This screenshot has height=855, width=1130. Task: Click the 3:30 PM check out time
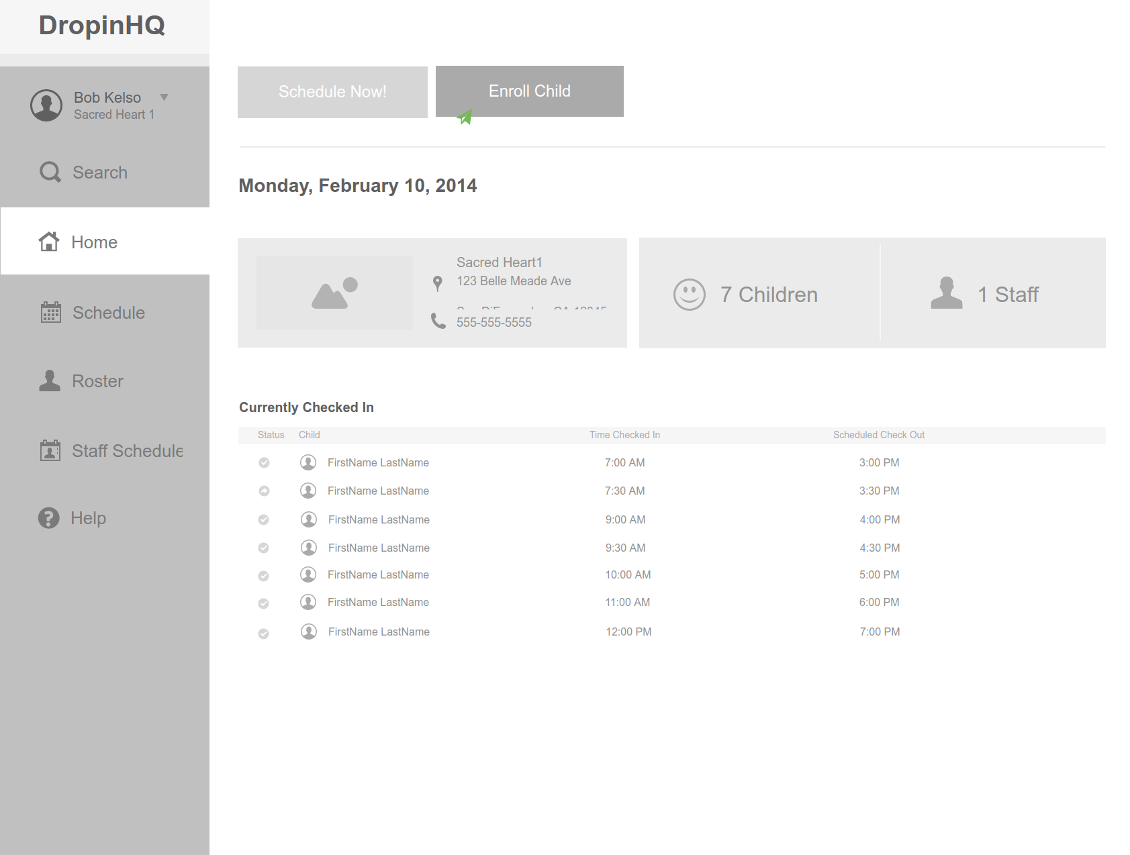click(x=880, y=491)
